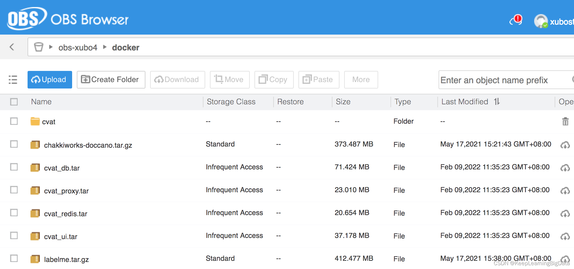
Task: Download cvat_ui.tar with cloud icon
Action: coord(565,236)
